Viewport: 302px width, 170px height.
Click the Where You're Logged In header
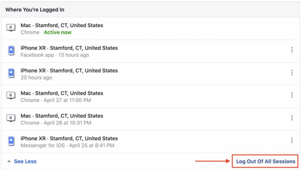pos(35,10)
